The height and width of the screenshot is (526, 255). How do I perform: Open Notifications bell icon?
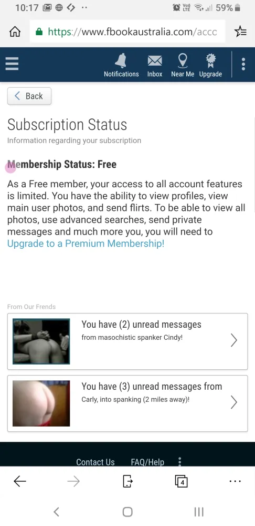point(121,61)
